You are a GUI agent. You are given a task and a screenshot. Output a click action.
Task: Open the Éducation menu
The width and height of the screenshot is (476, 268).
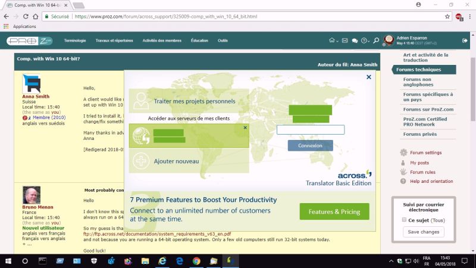coord(199,40)
